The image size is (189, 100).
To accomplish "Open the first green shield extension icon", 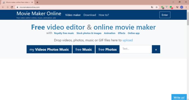I will click(x=162, y=7).
